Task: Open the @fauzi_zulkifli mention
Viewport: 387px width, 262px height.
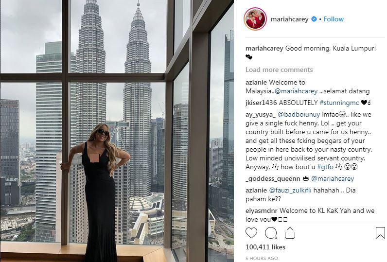Action: click(290, 190)
